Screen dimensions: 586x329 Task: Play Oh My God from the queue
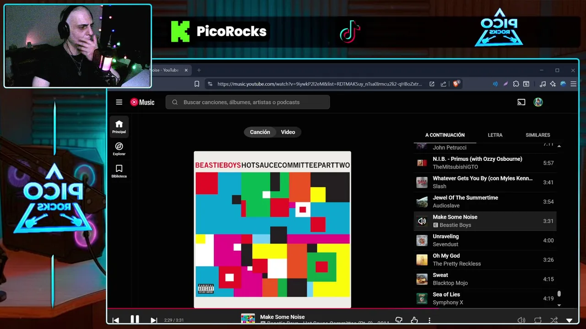point(485,260)
